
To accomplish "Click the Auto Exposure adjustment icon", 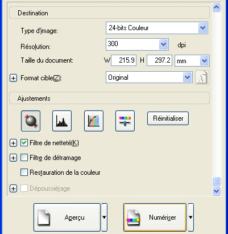I will pyautogui.click(x=31, y=121).
